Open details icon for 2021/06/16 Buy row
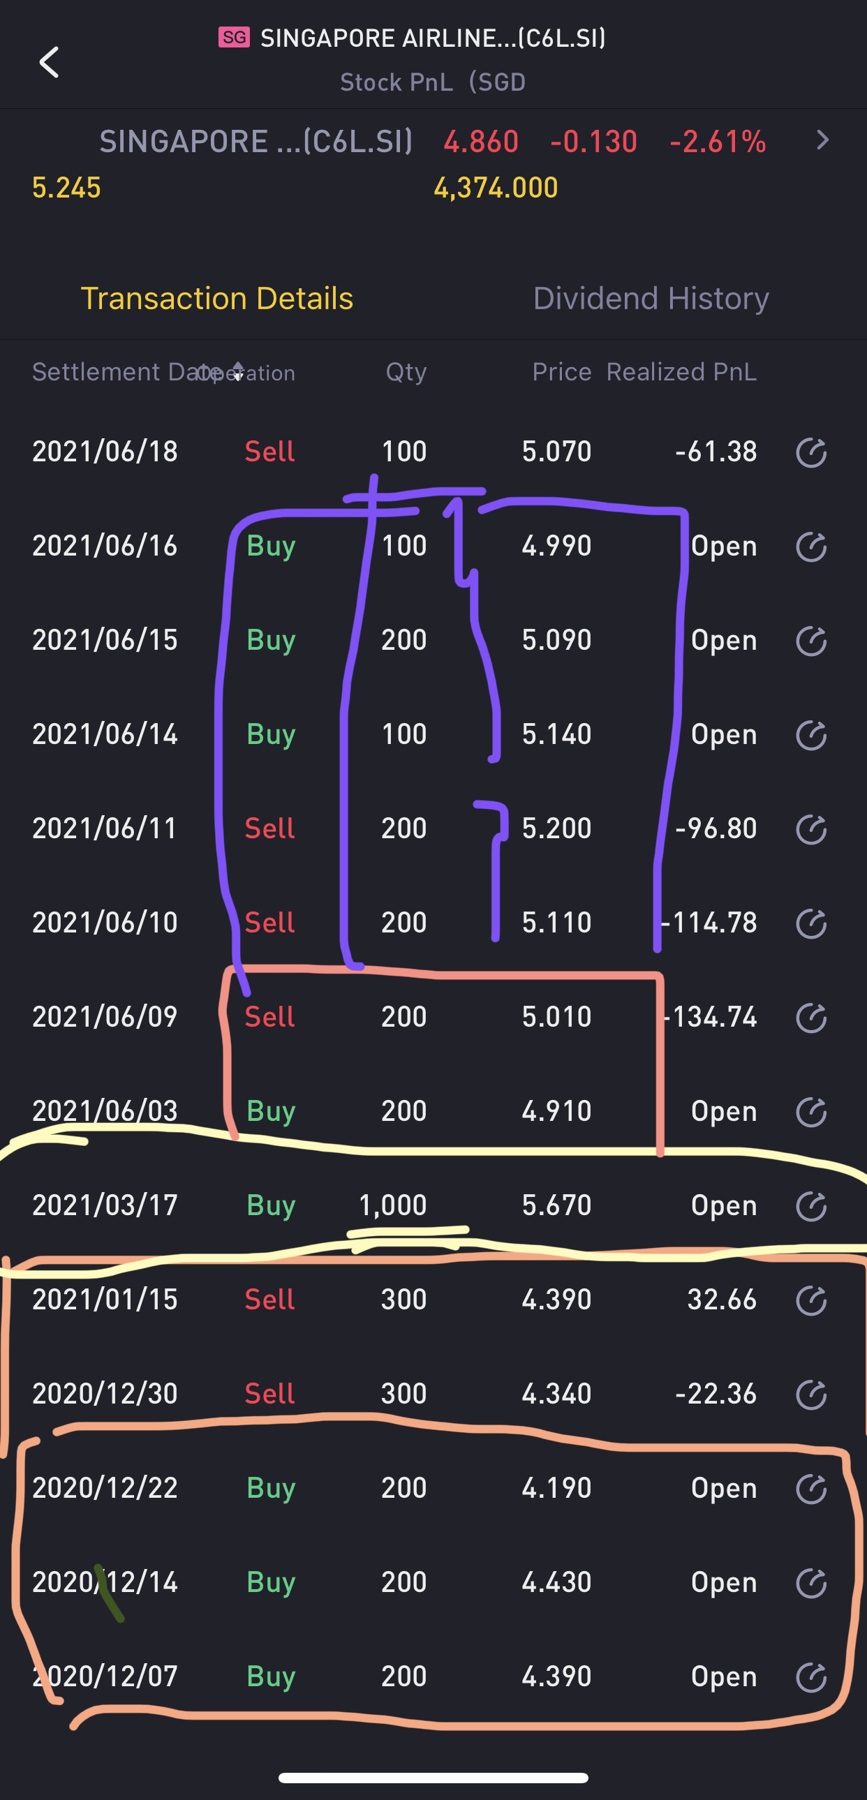867x1800 pixels. point(810,546)
